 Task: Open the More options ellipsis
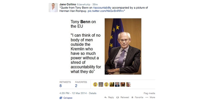click(x=147, y=97)
